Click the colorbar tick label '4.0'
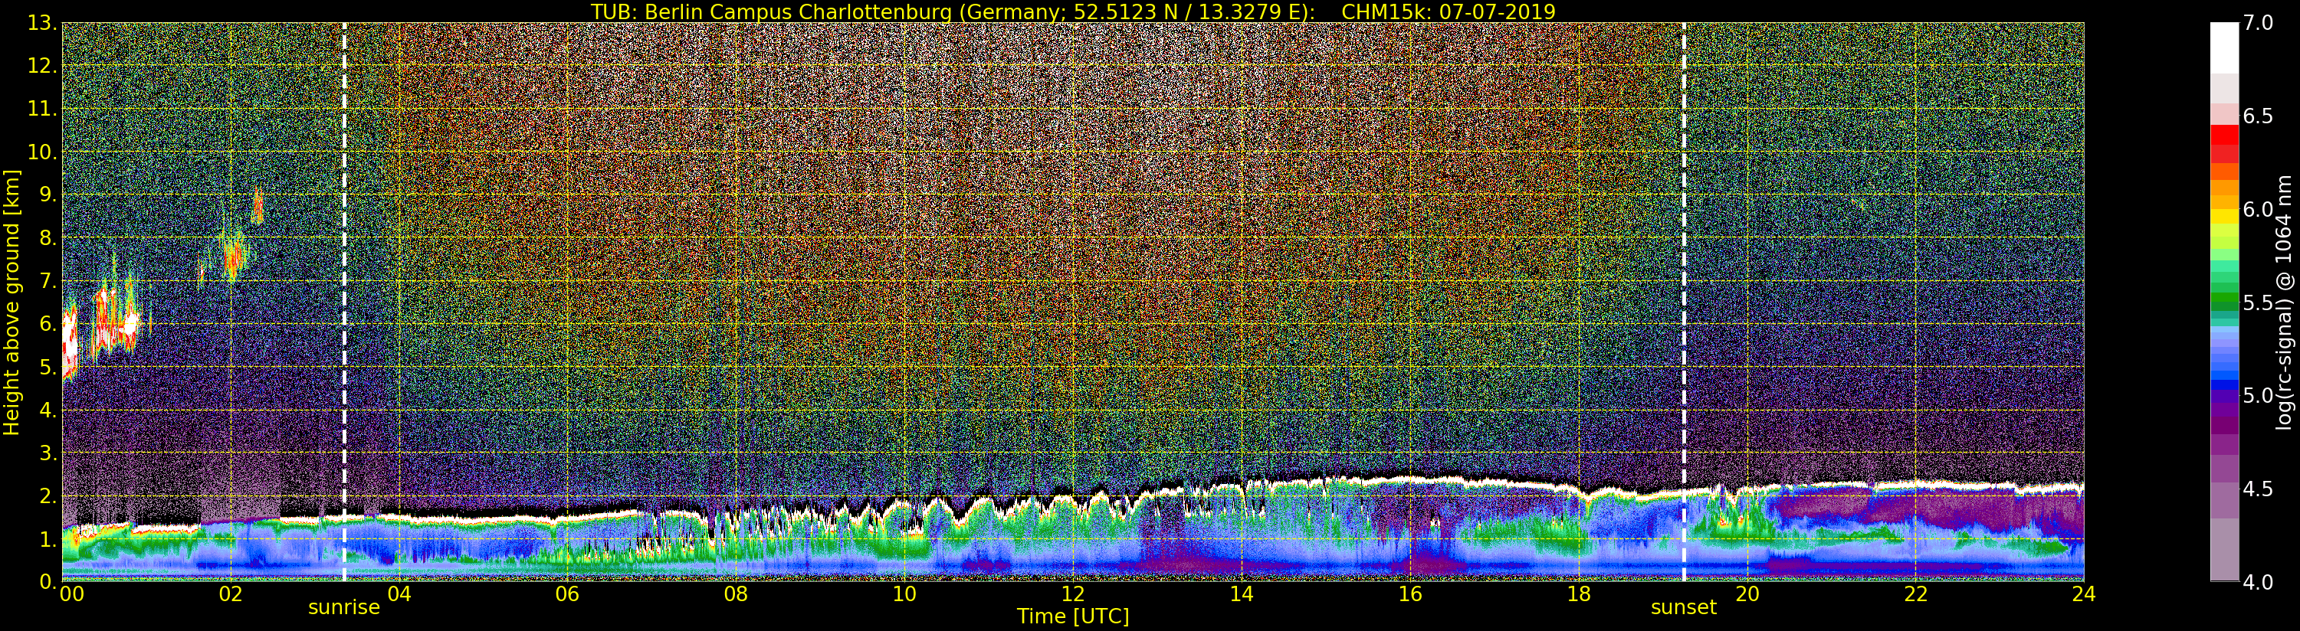 coord(2258,583)
